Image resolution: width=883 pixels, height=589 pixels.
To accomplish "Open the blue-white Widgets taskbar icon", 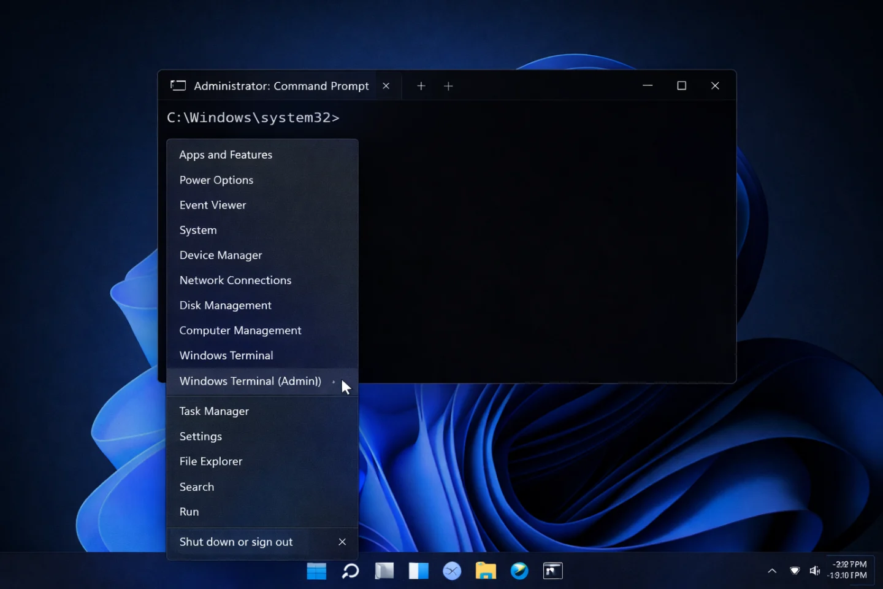I will coord(419,571).
